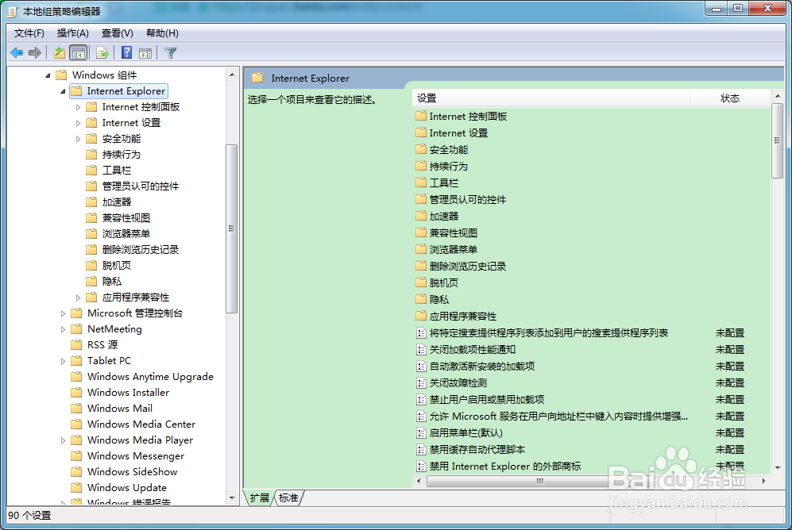Click the settings list vertical scrollbar thumb

pos(778,140)
